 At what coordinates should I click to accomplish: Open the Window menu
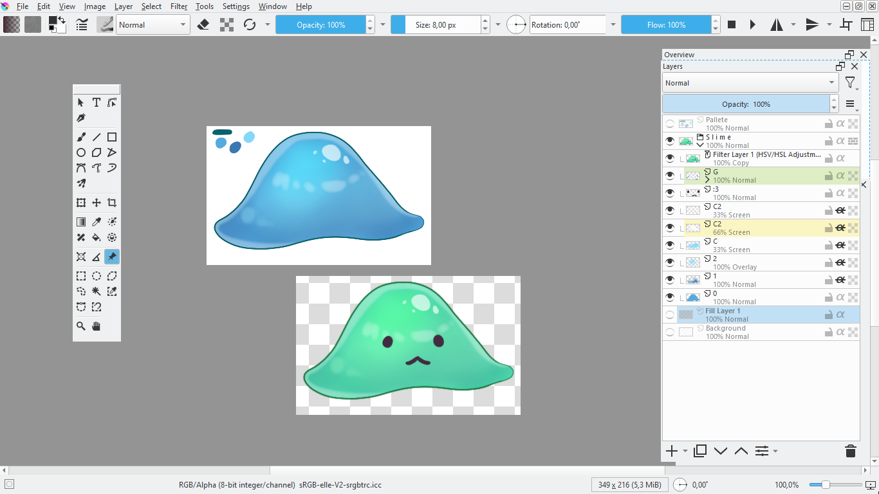pyautogui.click(x=273, y=6)
